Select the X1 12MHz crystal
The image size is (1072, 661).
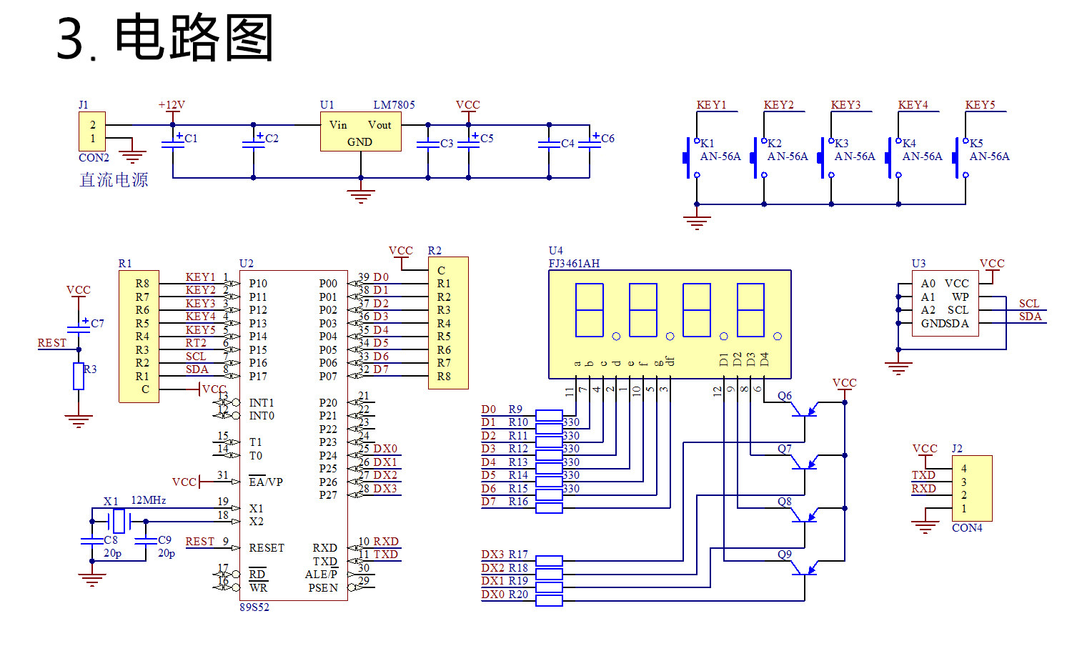(x=119, y=521)
